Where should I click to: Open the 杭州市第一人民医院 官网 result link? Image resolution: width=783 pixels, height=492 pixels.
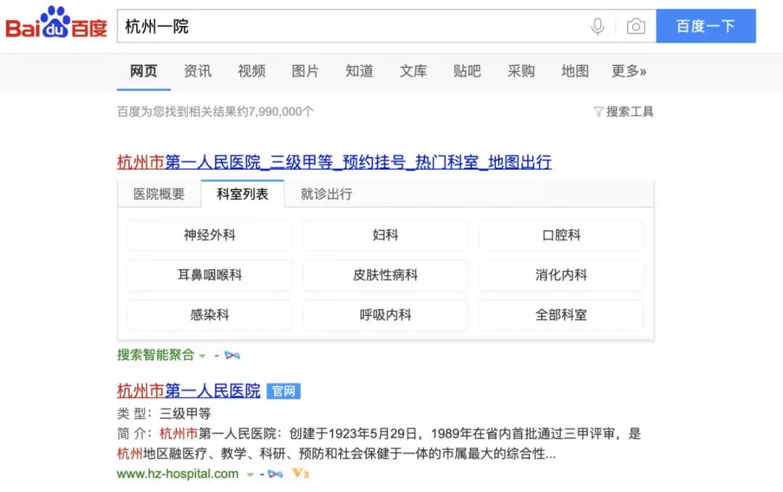pos(188,391)
